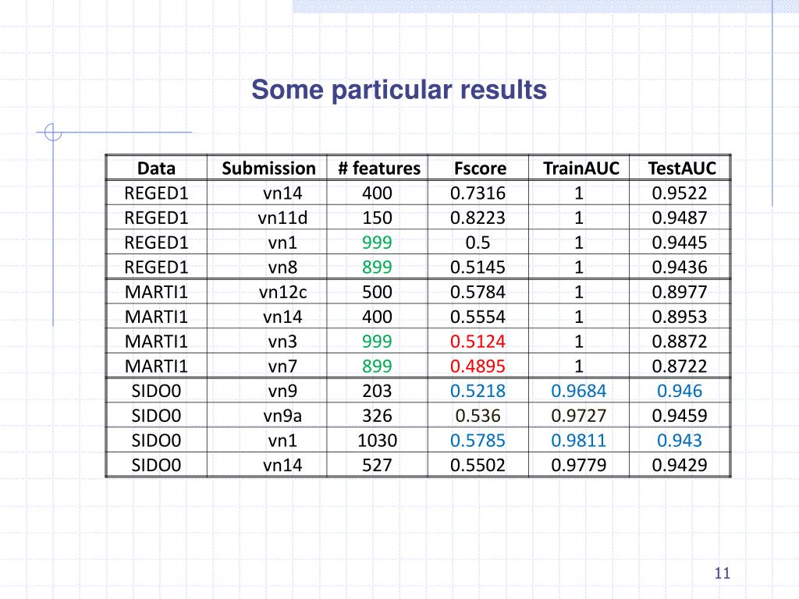Click Fscore value 0.5784
The width and height of the screenshot is (799, 599).
click(x=478, y=292)
